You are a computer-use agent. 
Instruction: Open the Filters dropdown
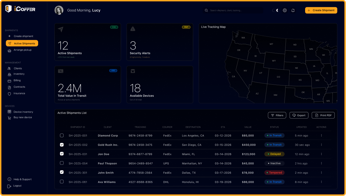coord(277,115)
